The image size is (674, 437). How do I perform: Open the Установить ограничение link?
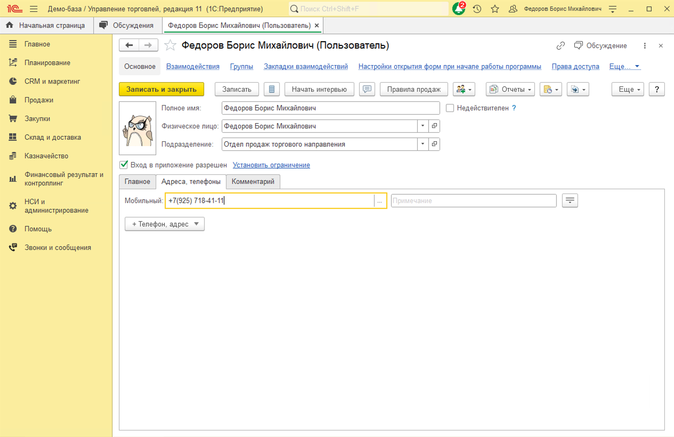pos(271,165)
